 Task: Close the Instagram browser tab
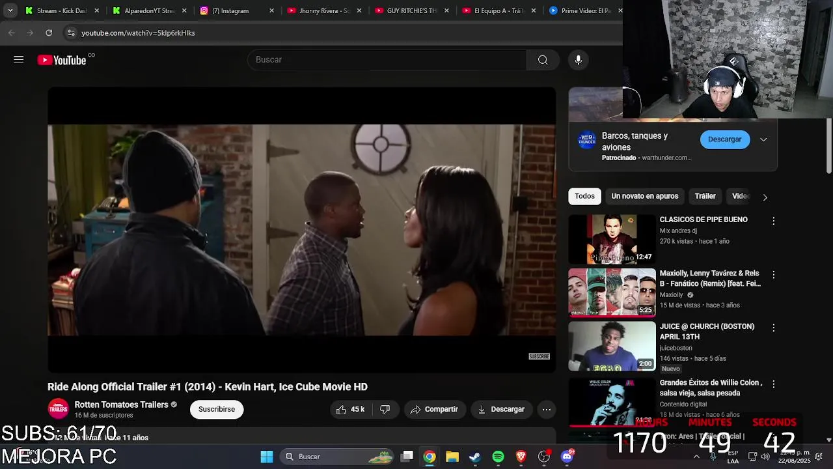point(271,10)
